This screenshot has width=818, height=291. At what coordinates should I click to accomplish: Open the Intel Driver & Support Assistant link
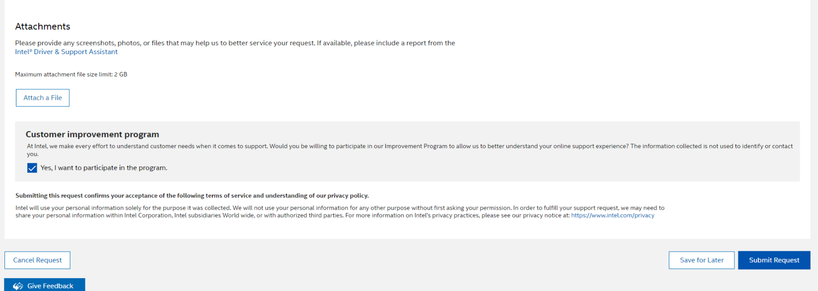point(66,52)
